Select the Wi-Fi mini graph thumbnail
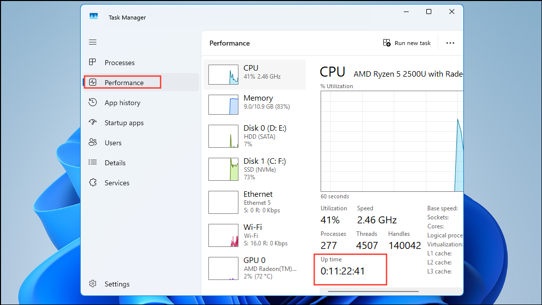 click(x=223, y=235)
